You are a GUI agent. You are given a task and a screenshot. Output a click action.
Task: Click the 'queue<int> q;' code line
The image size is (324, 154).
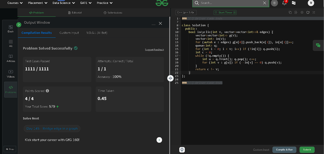206,45
